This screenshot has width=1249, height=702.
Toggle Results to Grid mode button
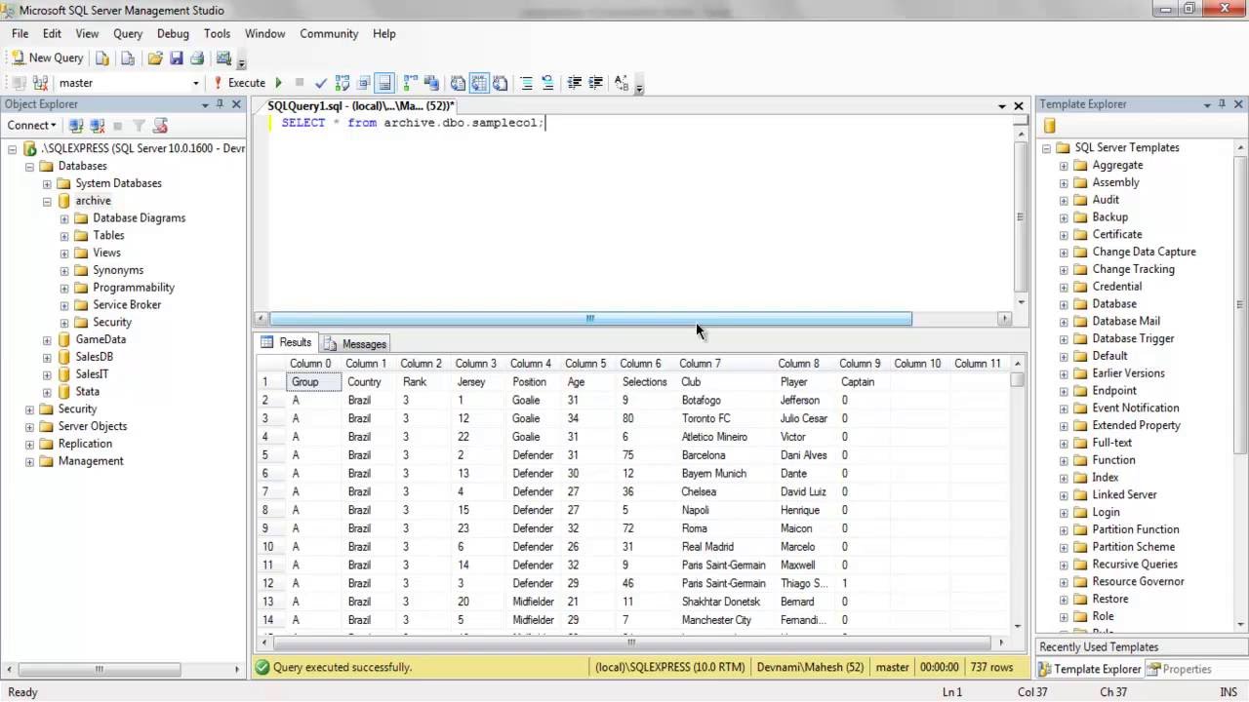(x=479, y=83)
